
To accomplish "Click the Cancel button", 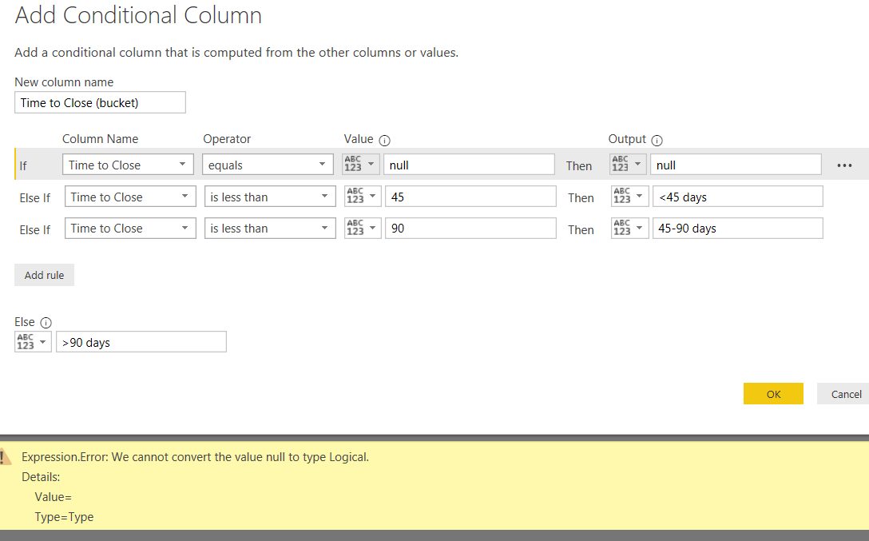I will coord(845,394).
